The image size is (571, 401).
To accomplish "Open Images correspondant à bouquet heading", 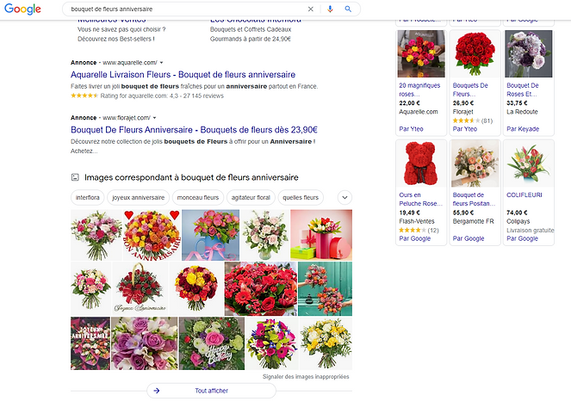I will point(191,177).
